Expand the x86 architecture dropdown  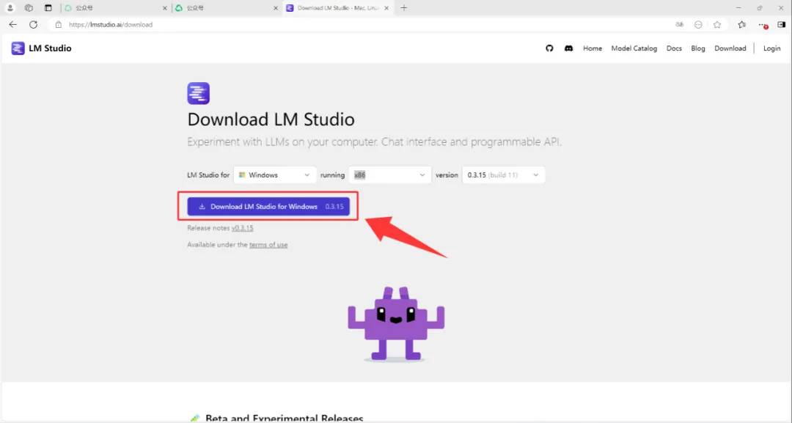(x=390, y=174)
